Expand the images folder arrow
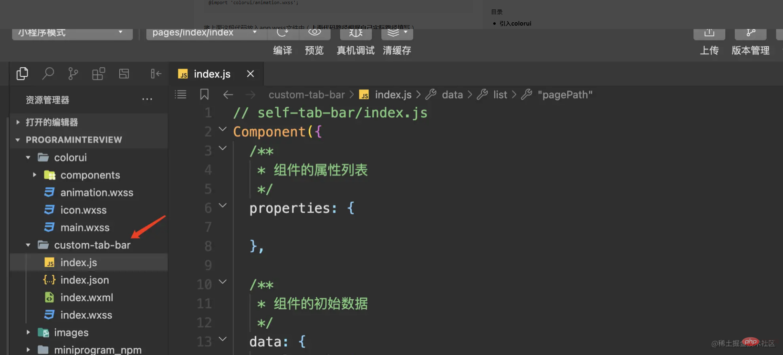This screenshot has height=355, width=783. [28, 332]
